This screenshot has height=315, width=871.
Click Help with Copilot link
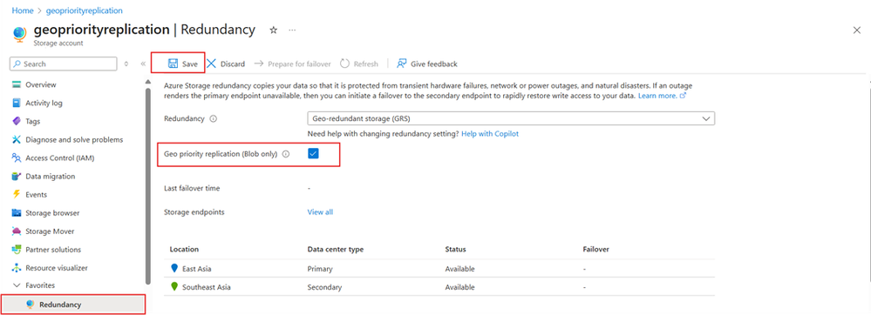tap(490, 134)
